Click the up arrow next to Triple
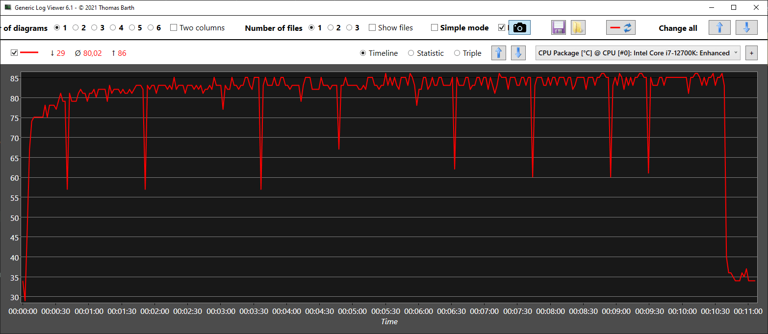The image size is (768, 334). [x=499, y=53]
